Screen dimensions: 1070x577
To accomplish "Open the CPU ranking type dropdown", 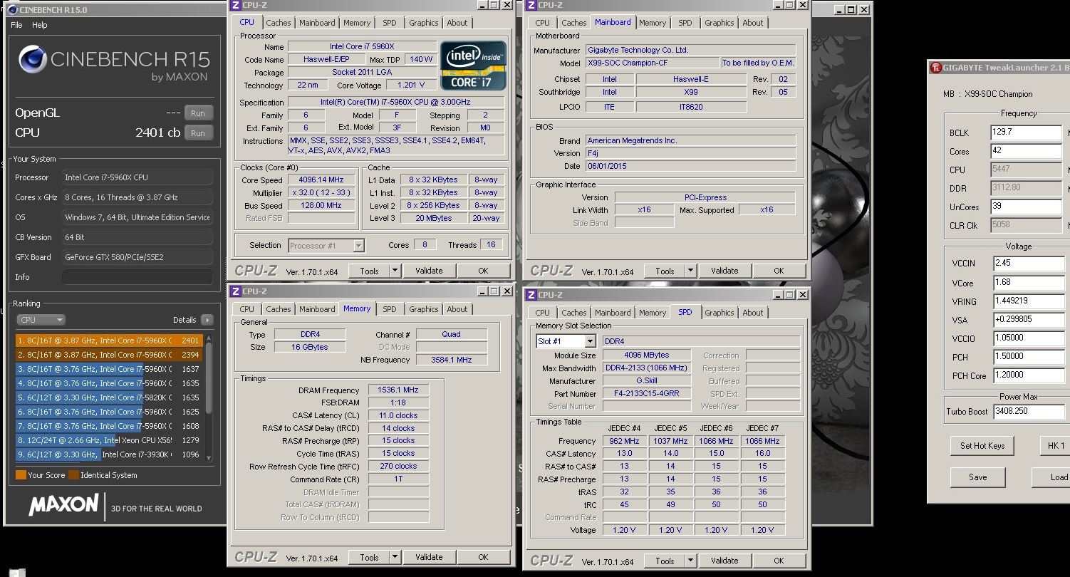I will point(41,320).
